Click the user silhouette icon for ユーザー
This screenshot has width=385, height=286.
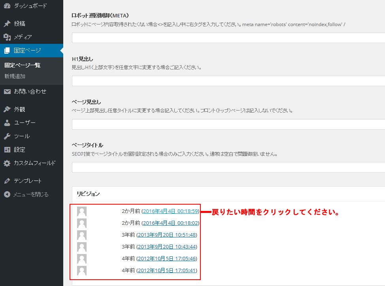7,122
